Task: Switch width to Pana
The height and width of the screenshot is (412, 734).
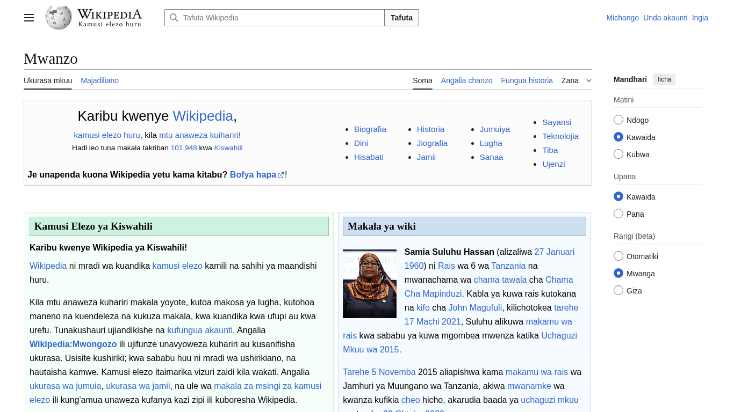Action: 618,214
